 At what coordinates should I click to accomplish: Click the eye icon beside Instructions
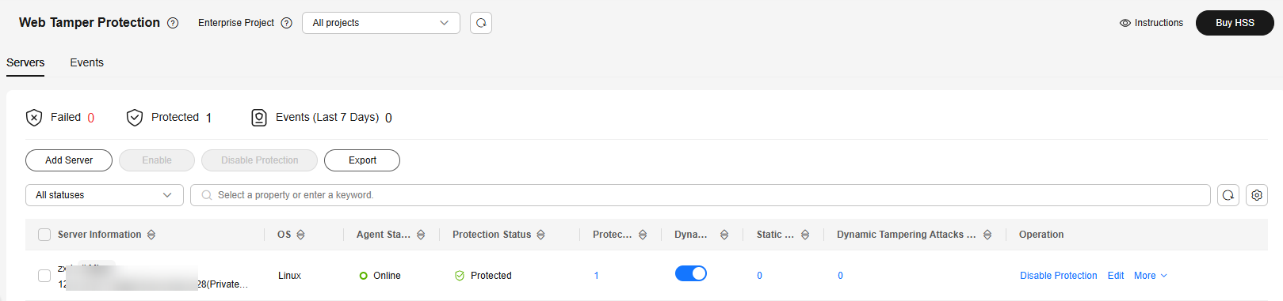pos(1125,23)
